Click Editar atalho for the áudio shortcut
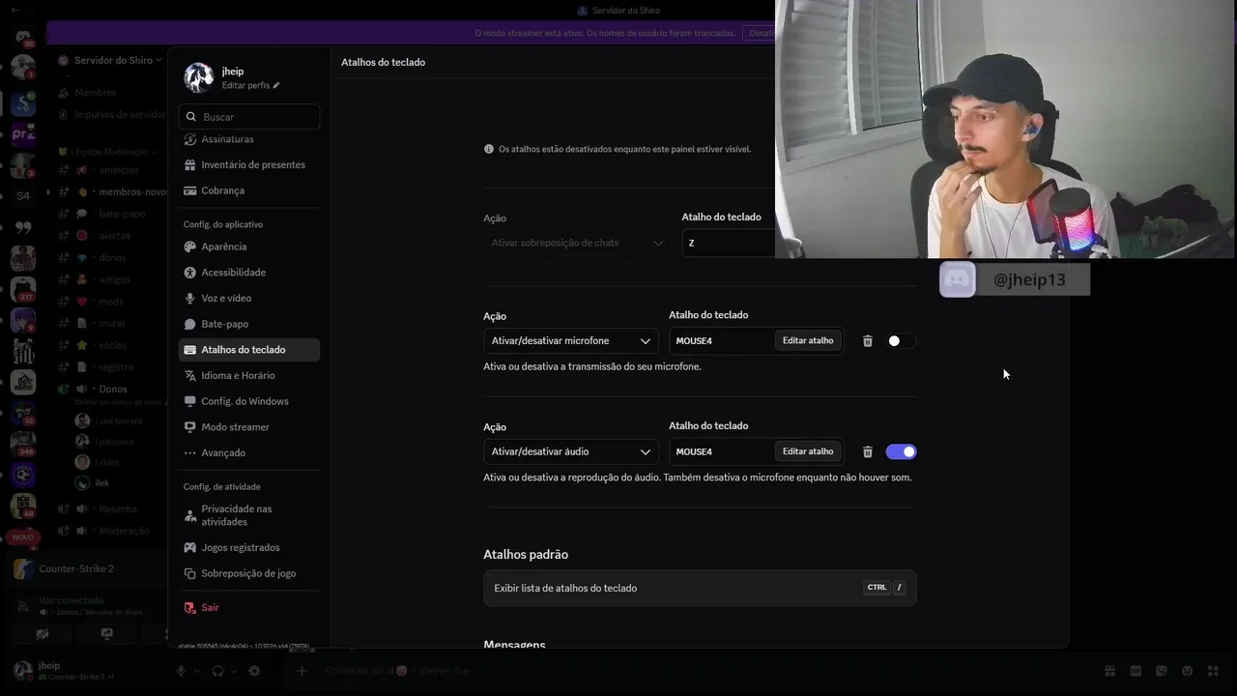1237x696 pixels. [x=808, y=451]
